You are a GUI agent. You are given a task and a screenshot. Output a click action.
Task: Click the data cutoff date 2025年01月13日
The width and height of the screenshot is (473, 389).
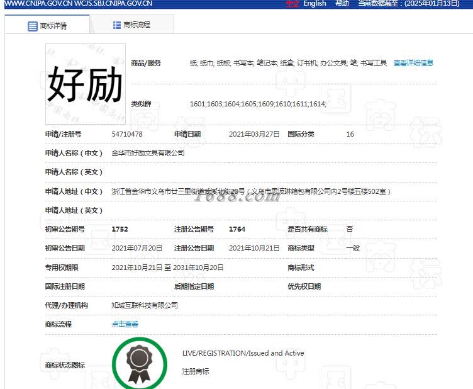click(x=432, y=4)
